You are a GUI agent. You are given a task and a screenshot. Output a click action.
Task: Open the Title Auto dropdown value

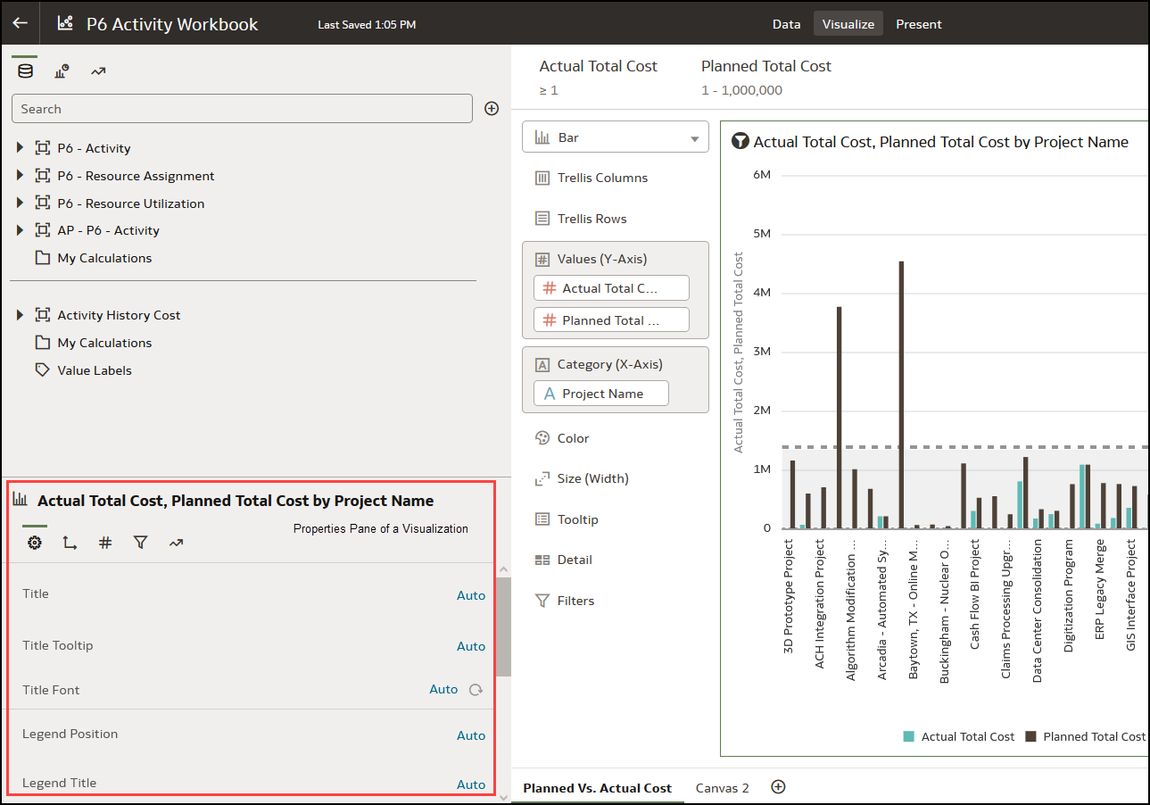pos(471,595)
